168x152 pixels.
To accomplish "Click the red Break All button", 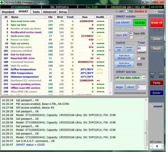I will click(157, 23).
